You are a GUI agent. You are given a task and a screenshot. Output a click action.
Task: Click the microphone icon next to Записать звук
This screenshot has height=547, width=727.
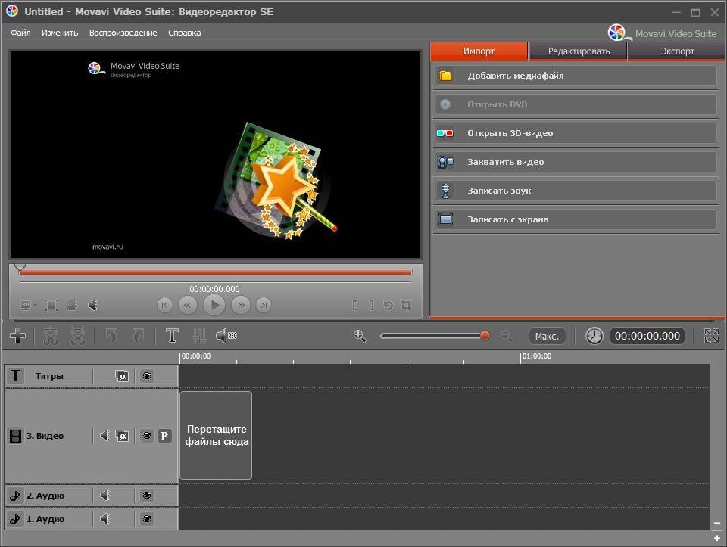pyautogui.click(x=445, y=191)
